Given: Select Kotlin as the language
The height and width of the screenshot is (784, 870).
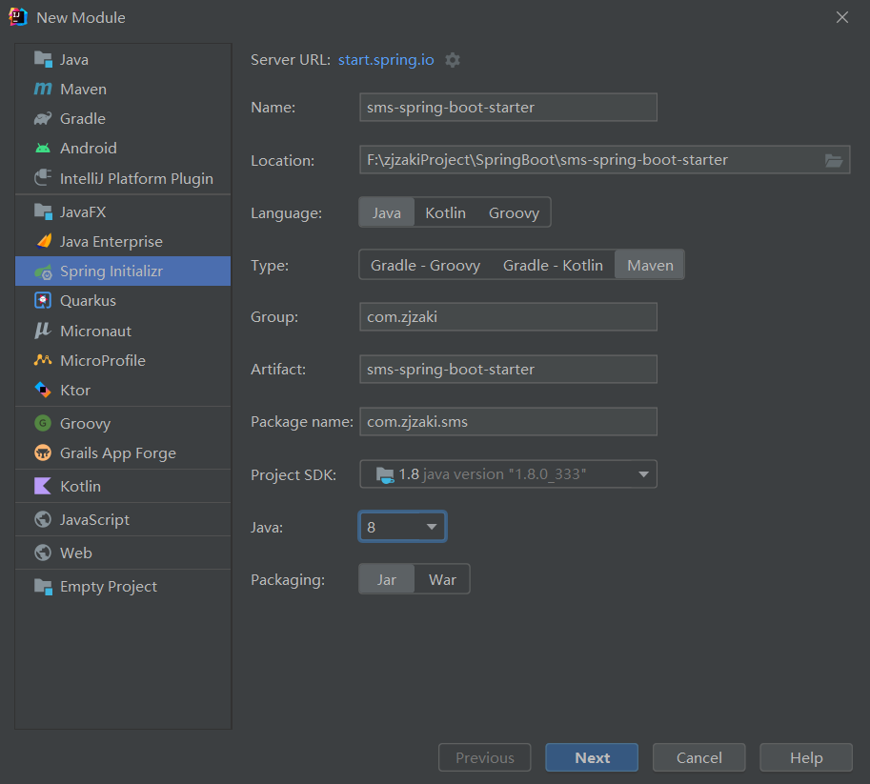Looking at the screenshot, I should tap(446, 212).
